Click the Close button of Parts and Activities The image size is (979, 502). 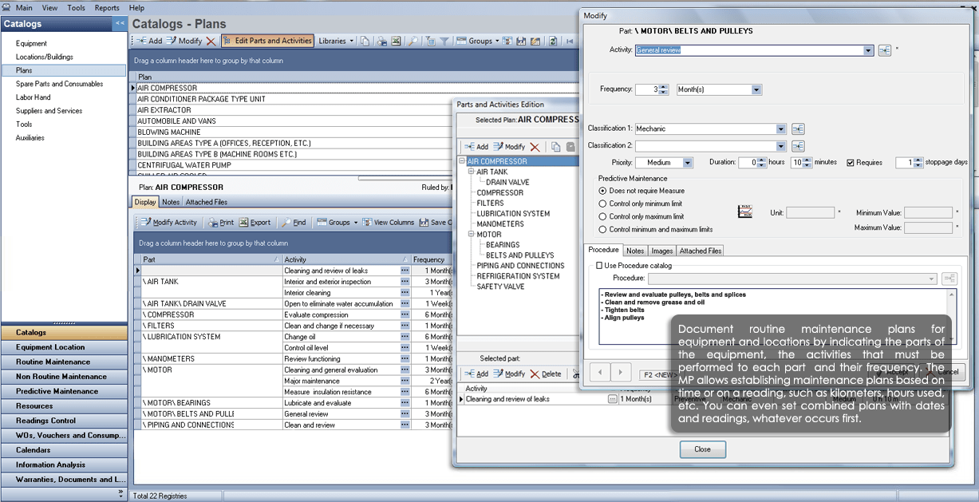(x=702, y=449)
